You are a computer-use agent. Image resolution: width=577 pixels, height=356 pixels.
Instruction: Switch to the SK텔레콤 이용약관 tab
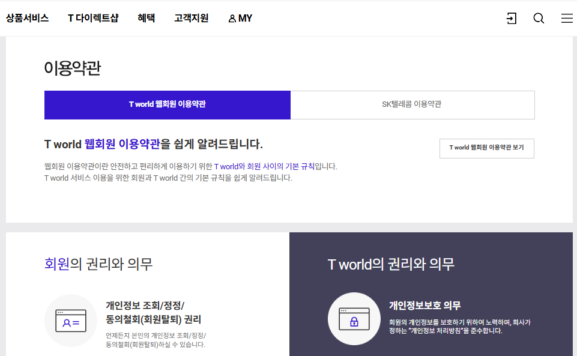coord(412,105)
